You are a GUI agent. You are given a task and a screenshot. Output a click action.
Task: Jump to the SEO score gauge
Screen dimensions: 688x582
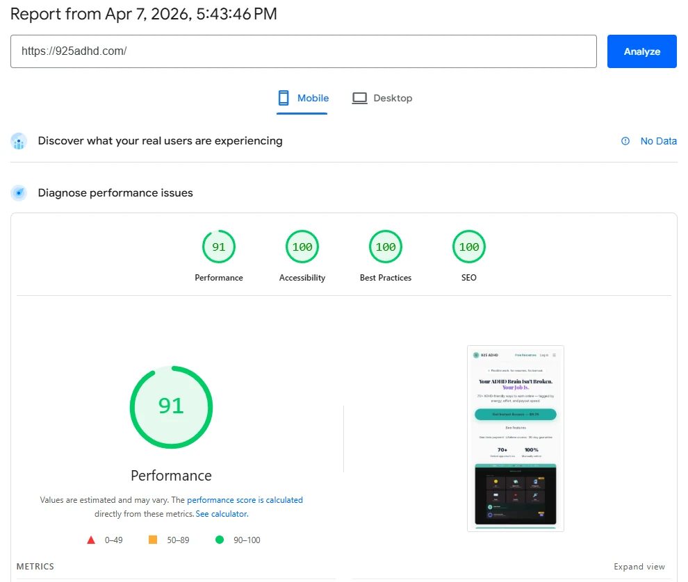pos(469,247)
